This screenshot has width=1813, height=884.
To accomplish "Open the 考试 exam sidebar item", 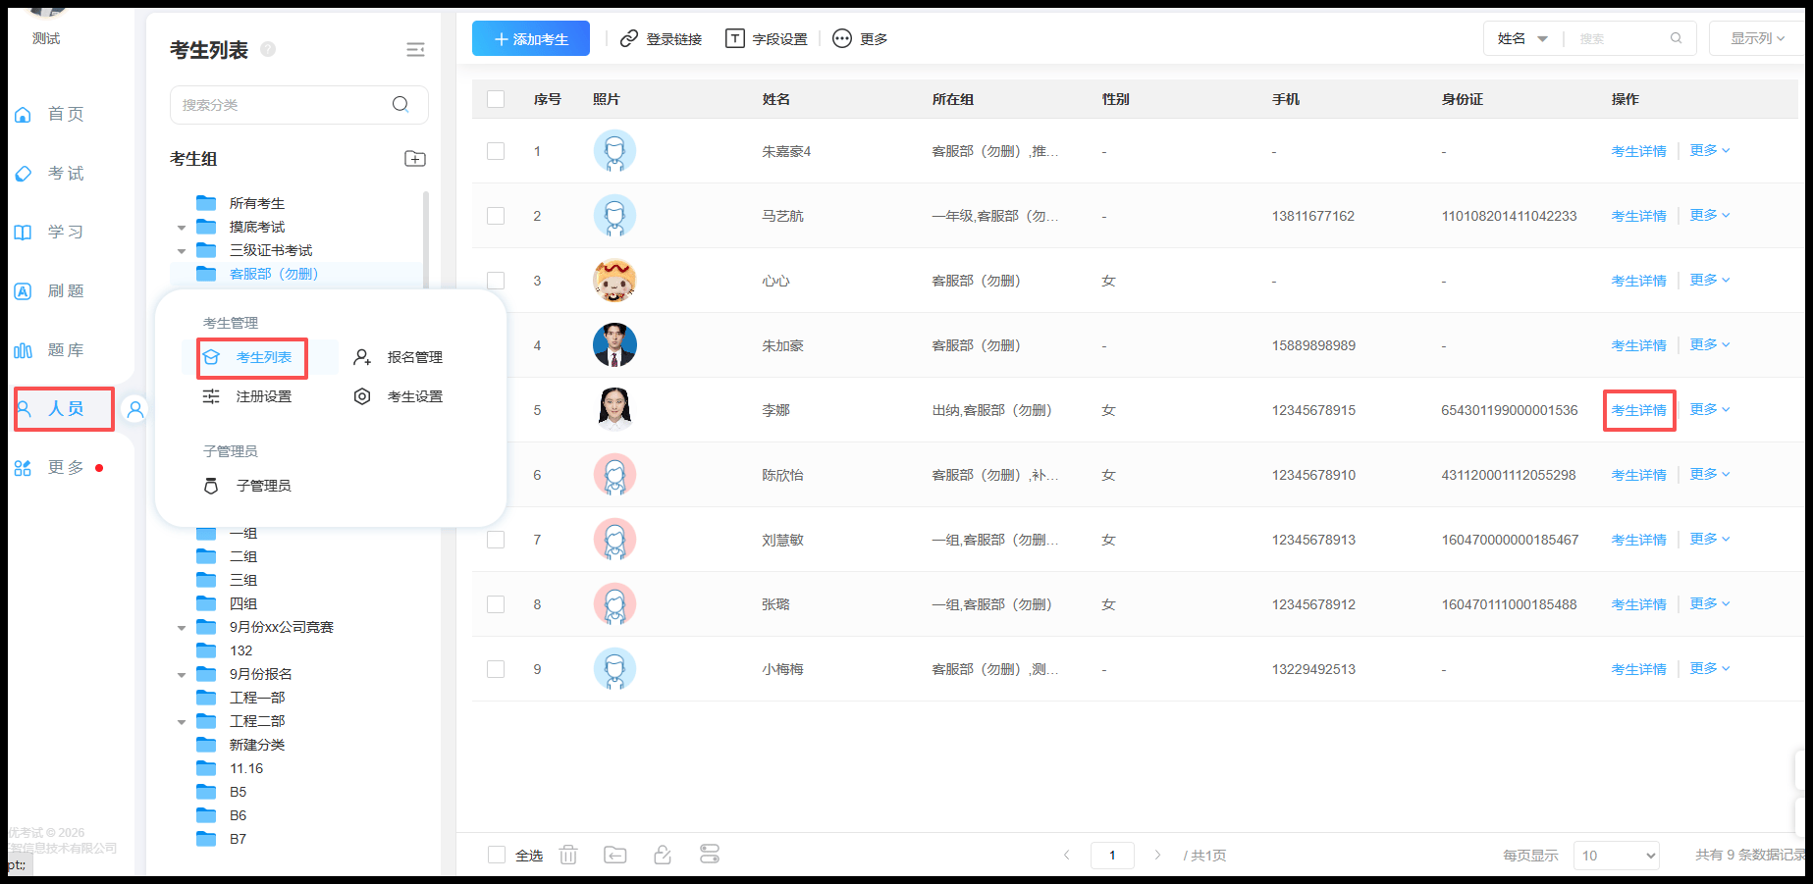I will [49, 173].
